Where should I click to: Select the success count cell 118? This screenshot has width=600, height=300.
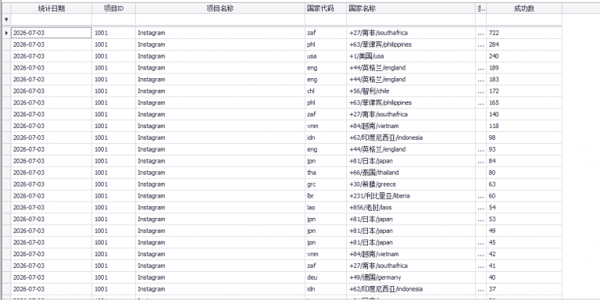[524, 126]
